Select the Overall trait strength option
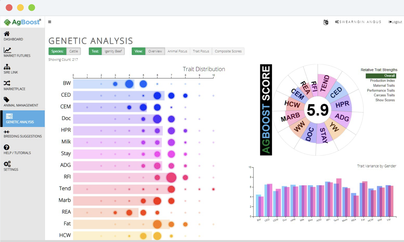 [x=381, y=76]
